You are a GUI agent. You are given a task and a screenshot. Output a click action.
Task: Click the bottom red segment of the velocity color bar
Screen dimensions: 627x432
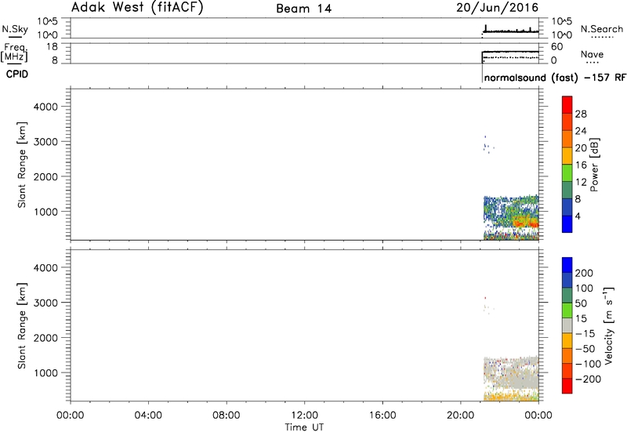click(567, 386)
